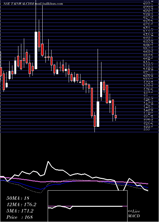The height and width of the screenshot is (222, 159).
Task: Click the tallest white candlestick at chart peak
Action: tap(36, 50)
